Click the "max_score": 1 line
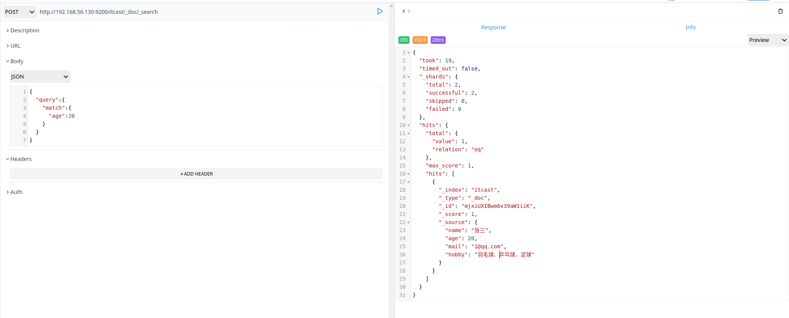The width and height of the screenshot is (789, 318). point(450,166)
